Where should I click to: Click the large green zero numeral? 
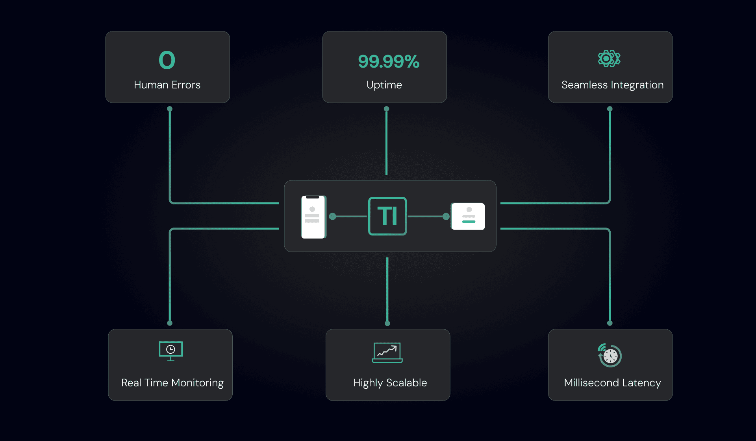coord(167,60)
